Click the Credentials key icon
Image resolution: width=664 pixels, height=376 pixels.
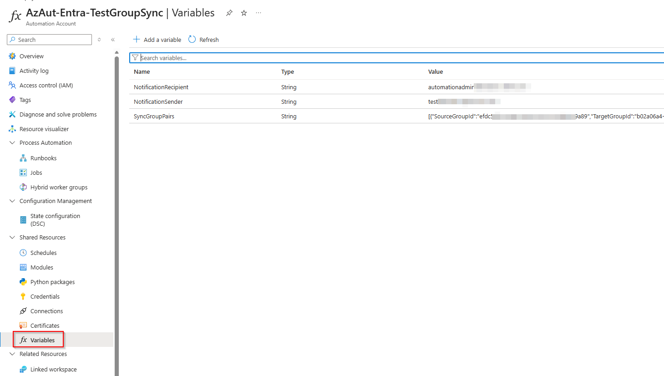click(23, 296)
